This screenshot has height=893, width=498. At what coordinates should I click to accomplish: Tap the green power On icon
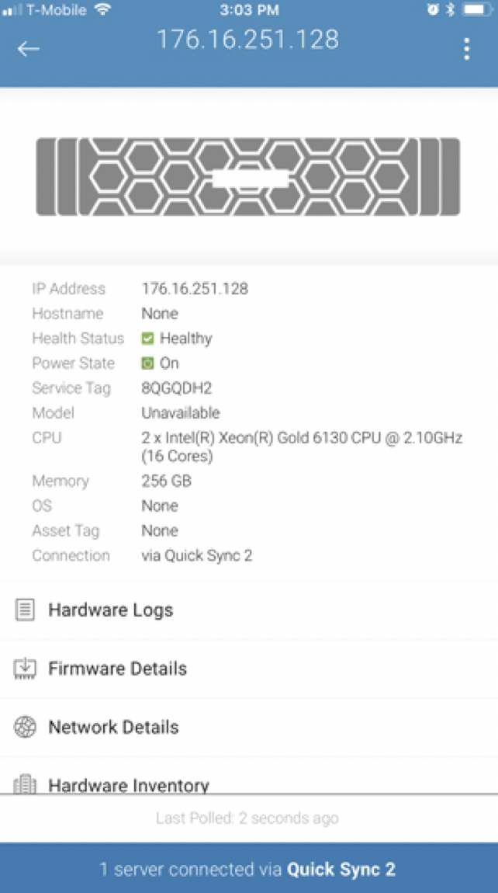[147, 363]
